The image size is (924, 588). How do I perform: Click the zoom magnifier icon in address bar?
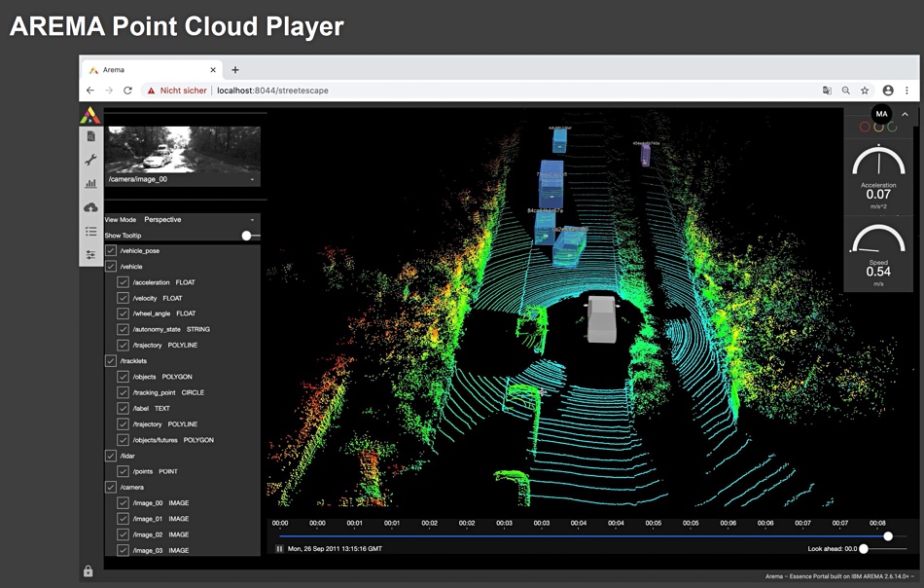point(846,91)
